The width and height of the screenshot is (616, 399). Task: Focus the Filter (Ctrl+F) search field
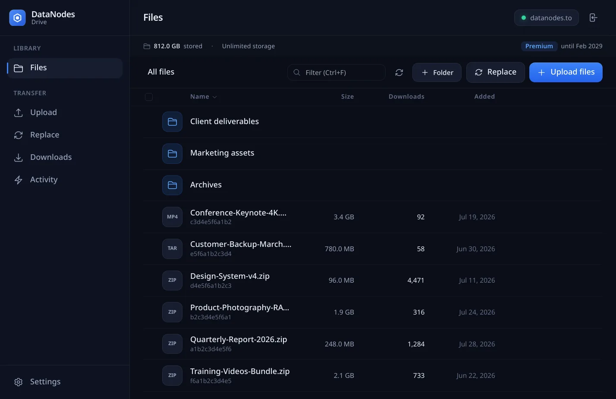[x=336, y=72]
